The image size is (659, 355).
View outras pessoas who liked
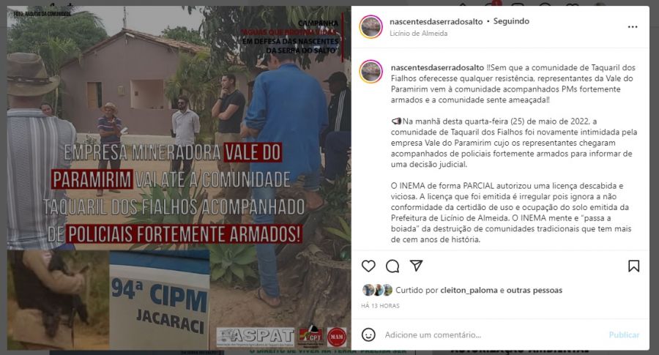click(x=535, y=291)
